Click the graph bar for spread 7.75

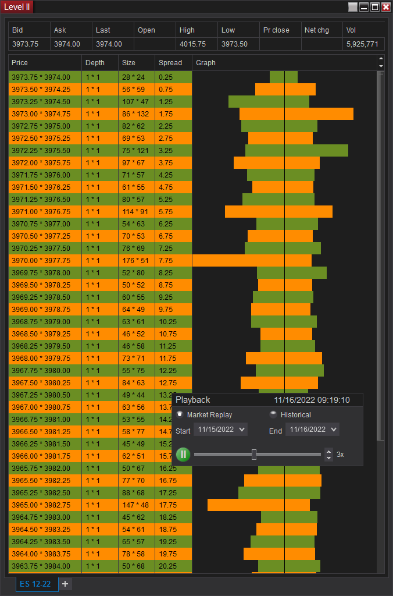[252, 260]
